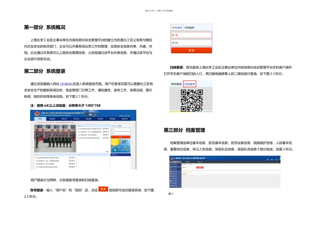Image resolution: width=318 pixels, height=225 pixels.
Task: Click wide orange 登录 button under 密码 field
Action: (191, 50)
